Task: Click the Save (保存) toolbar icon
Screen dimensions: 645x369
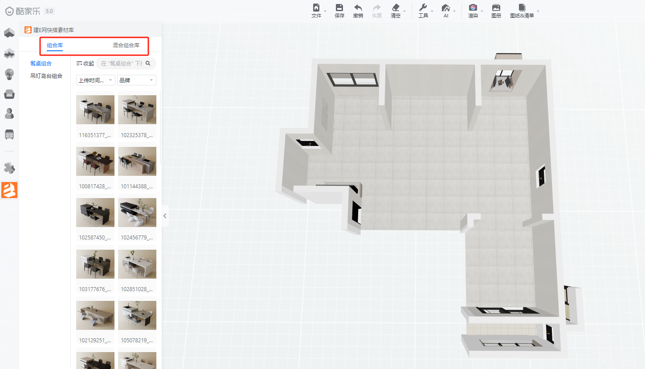Action: 339,8
